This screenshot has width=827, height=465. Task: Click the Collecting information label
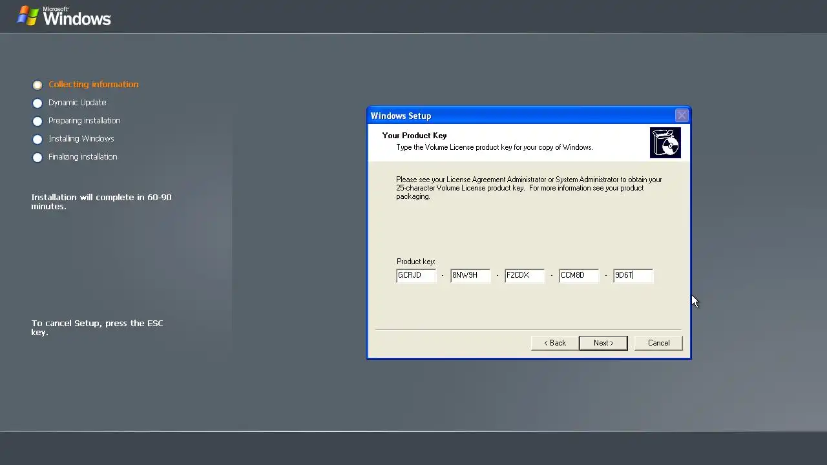(x=94, y=84)
